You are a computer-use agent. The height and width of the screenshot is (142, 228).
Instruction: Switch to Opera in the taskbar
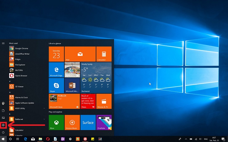pos(48,139)
